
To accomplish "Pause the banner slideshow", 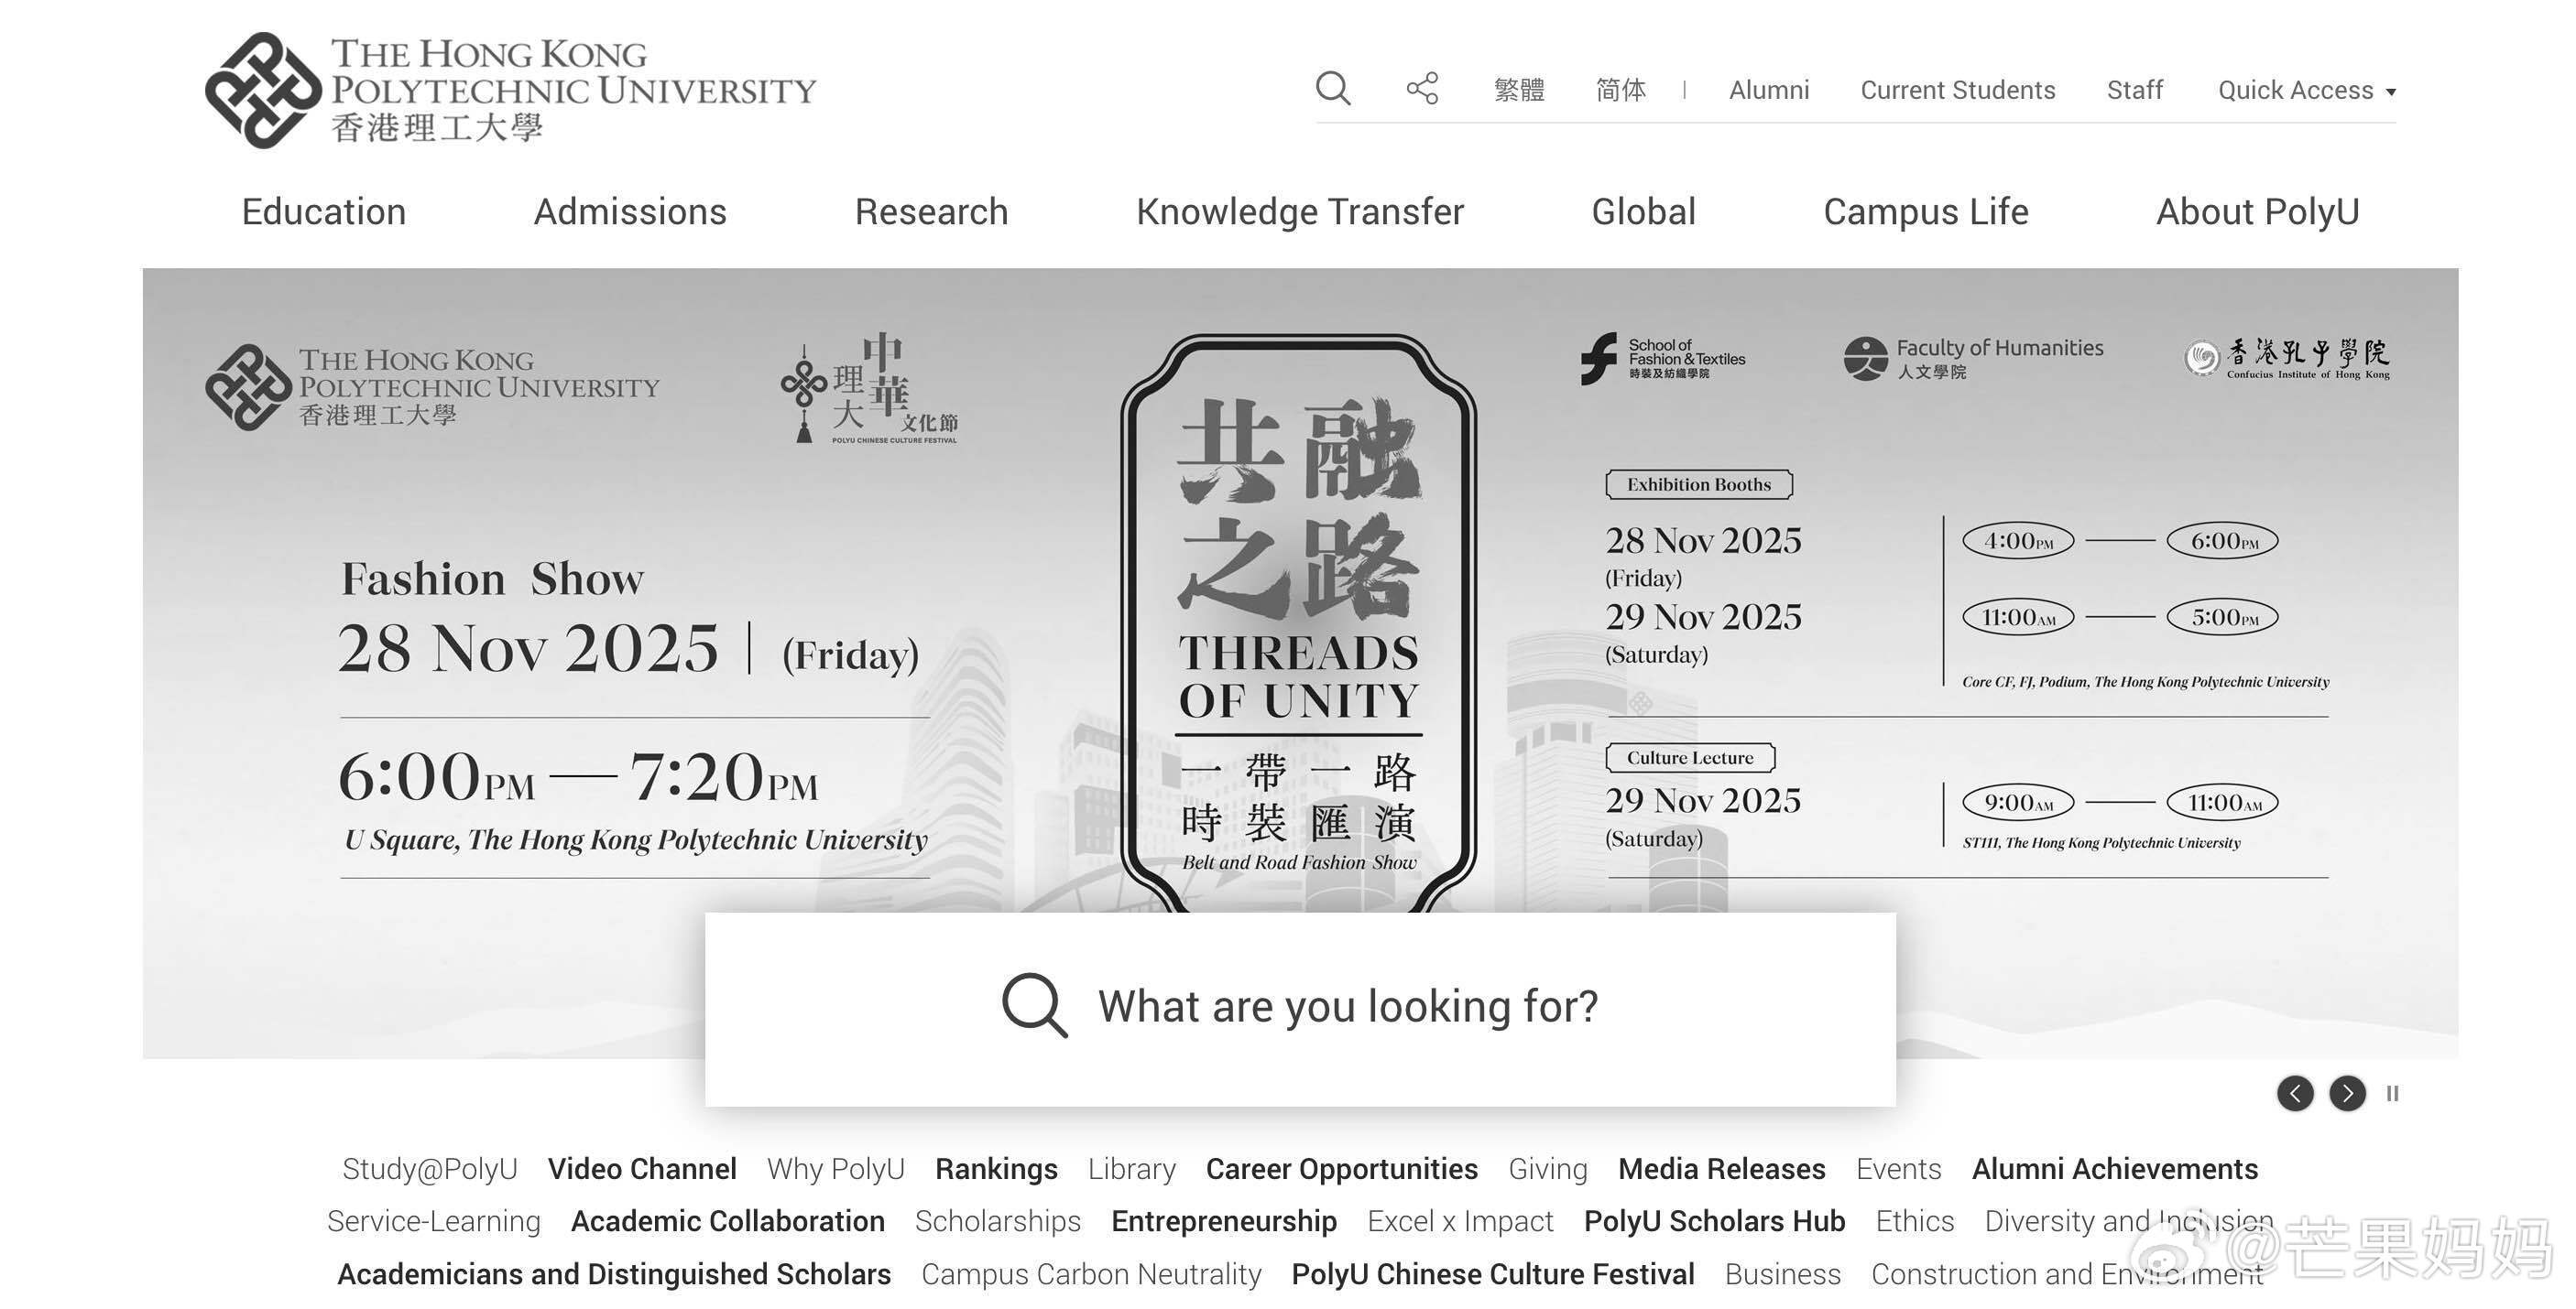I will pos(2392,1093).
